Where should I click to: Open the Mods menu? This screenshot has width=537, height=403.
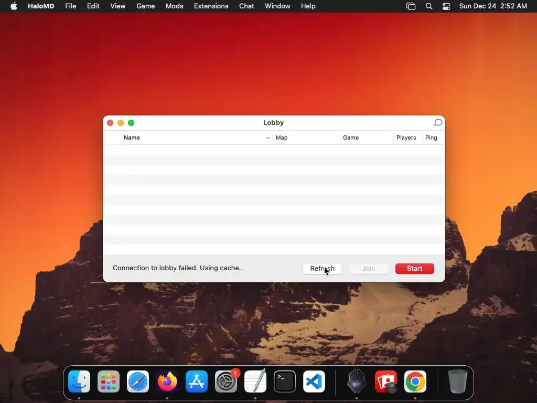[x=174, y=6]
